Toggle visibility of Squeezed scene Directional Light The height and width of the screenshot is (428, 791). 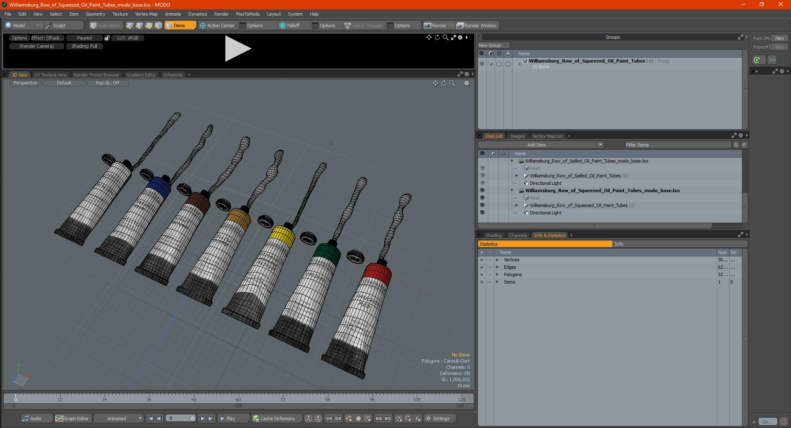click(482, 213)
